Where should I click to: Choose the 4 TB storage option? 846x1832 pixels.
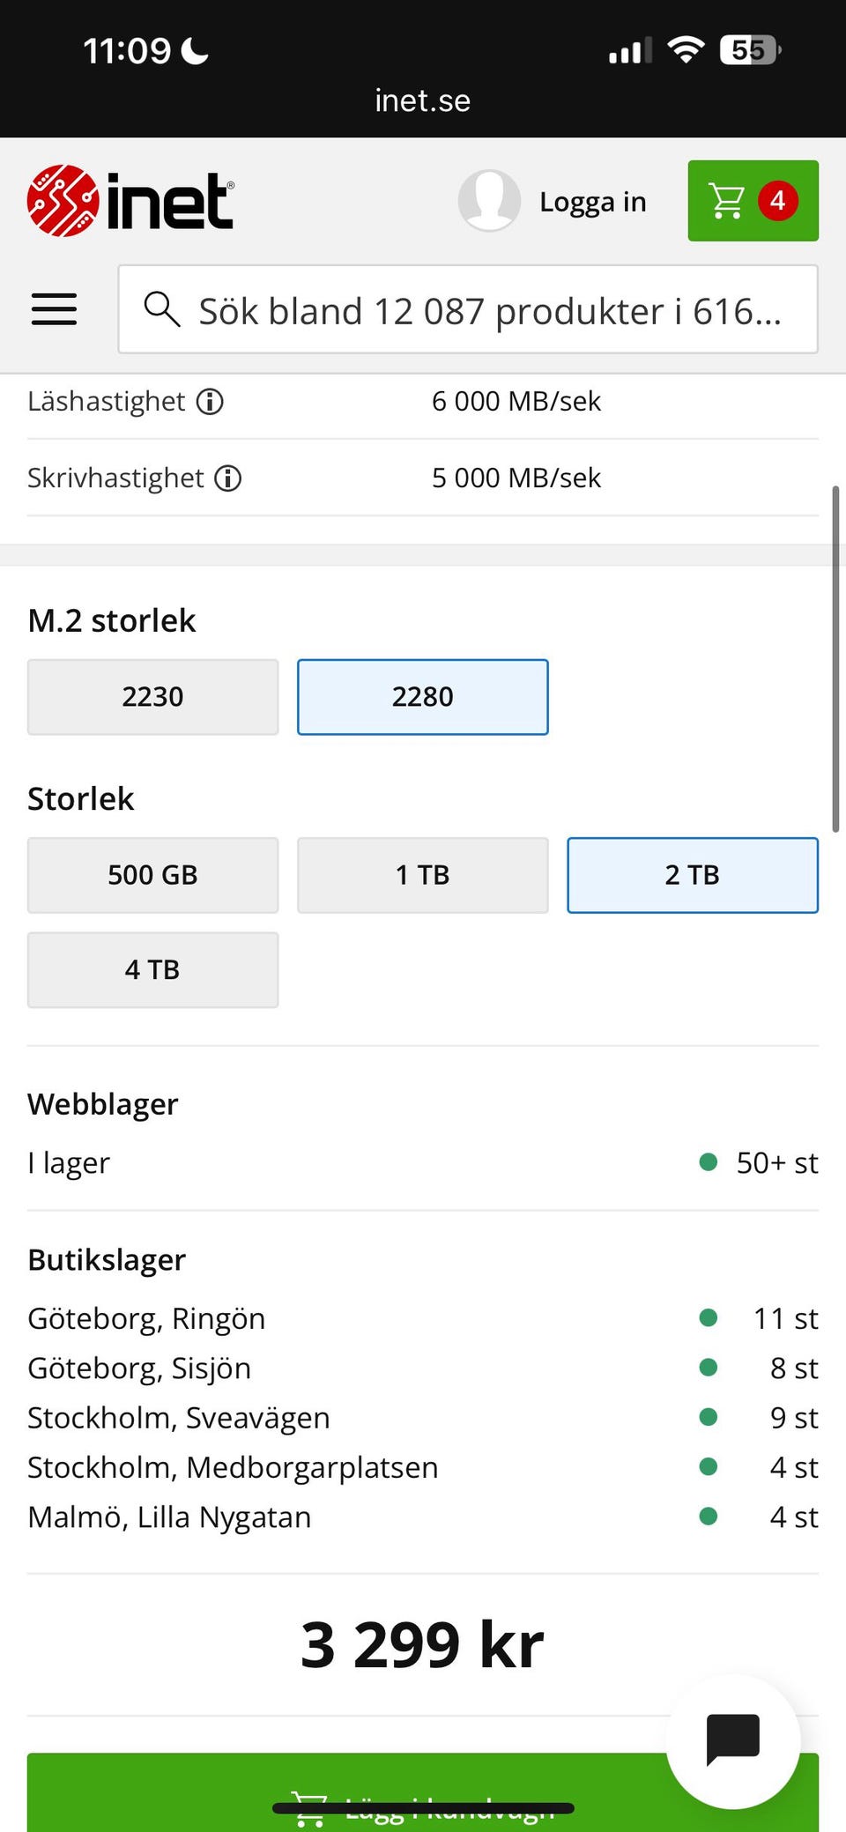point(152,970)
